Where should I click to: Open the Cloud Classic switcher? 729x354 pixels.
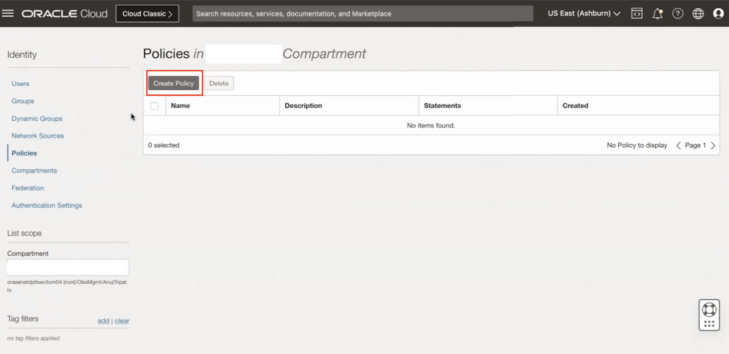click(x=147, y=13)
